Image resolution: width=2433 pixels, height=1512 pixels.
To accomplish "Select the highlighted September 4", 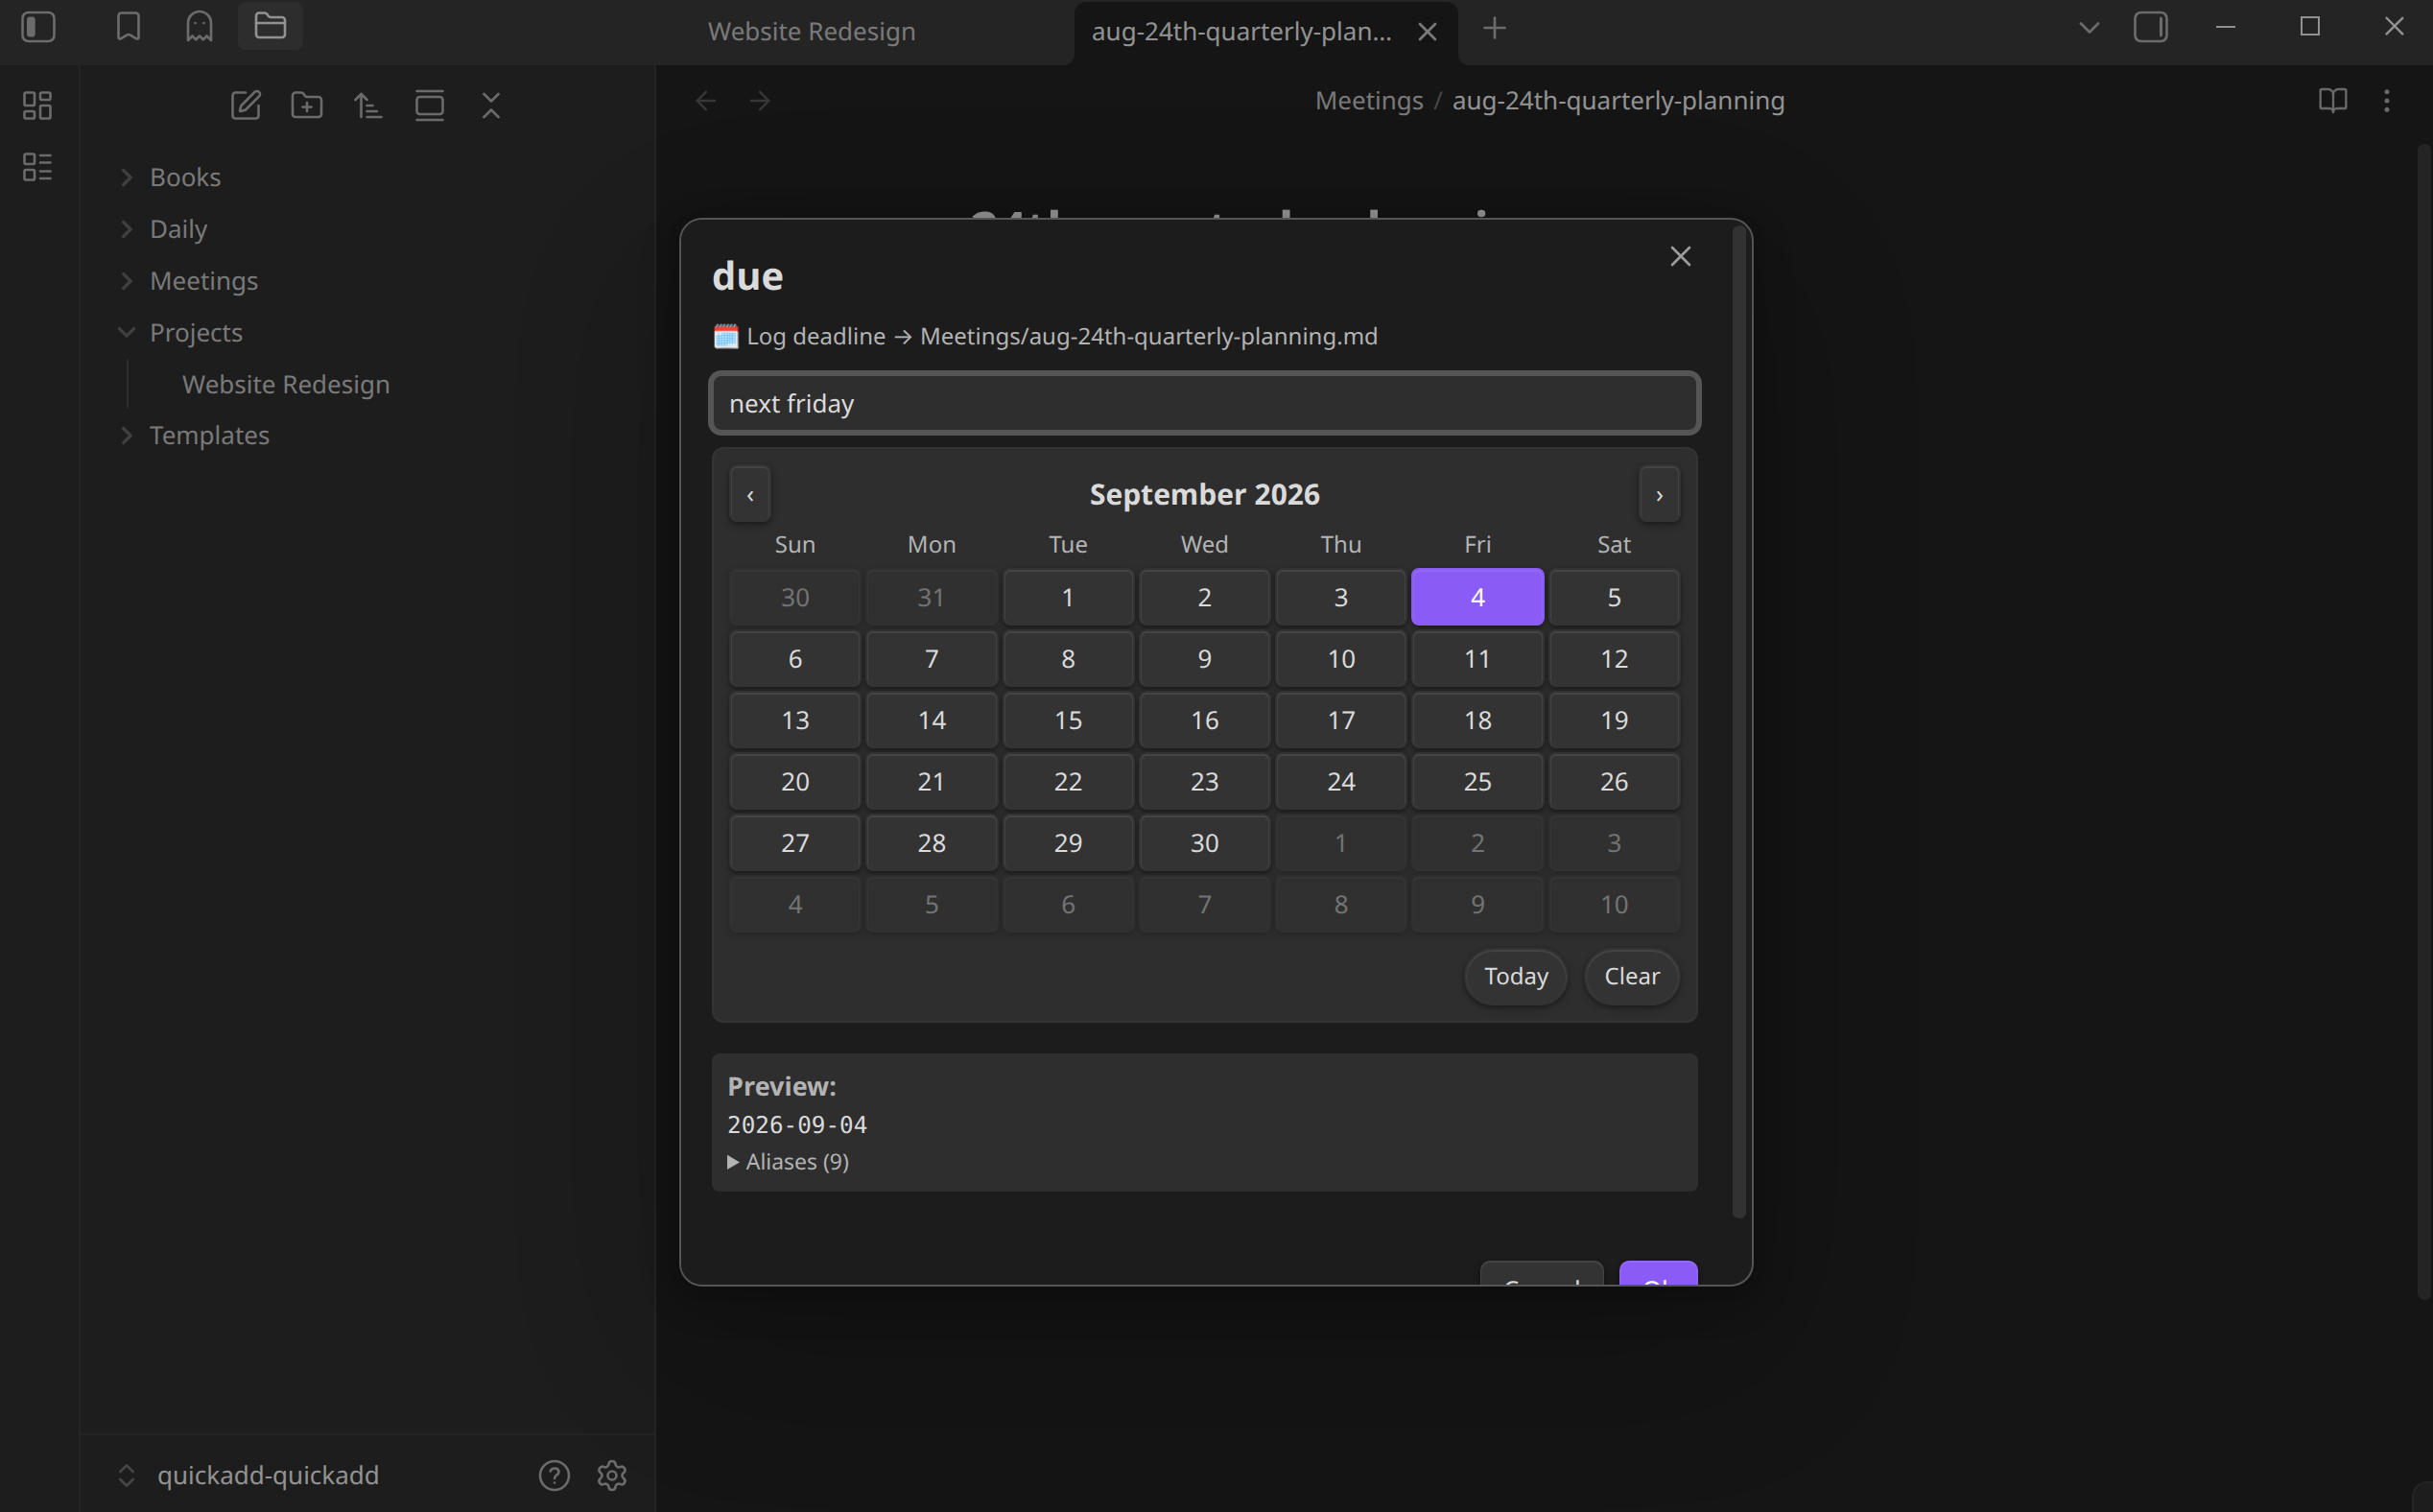I will click(x=1477, y=597).
